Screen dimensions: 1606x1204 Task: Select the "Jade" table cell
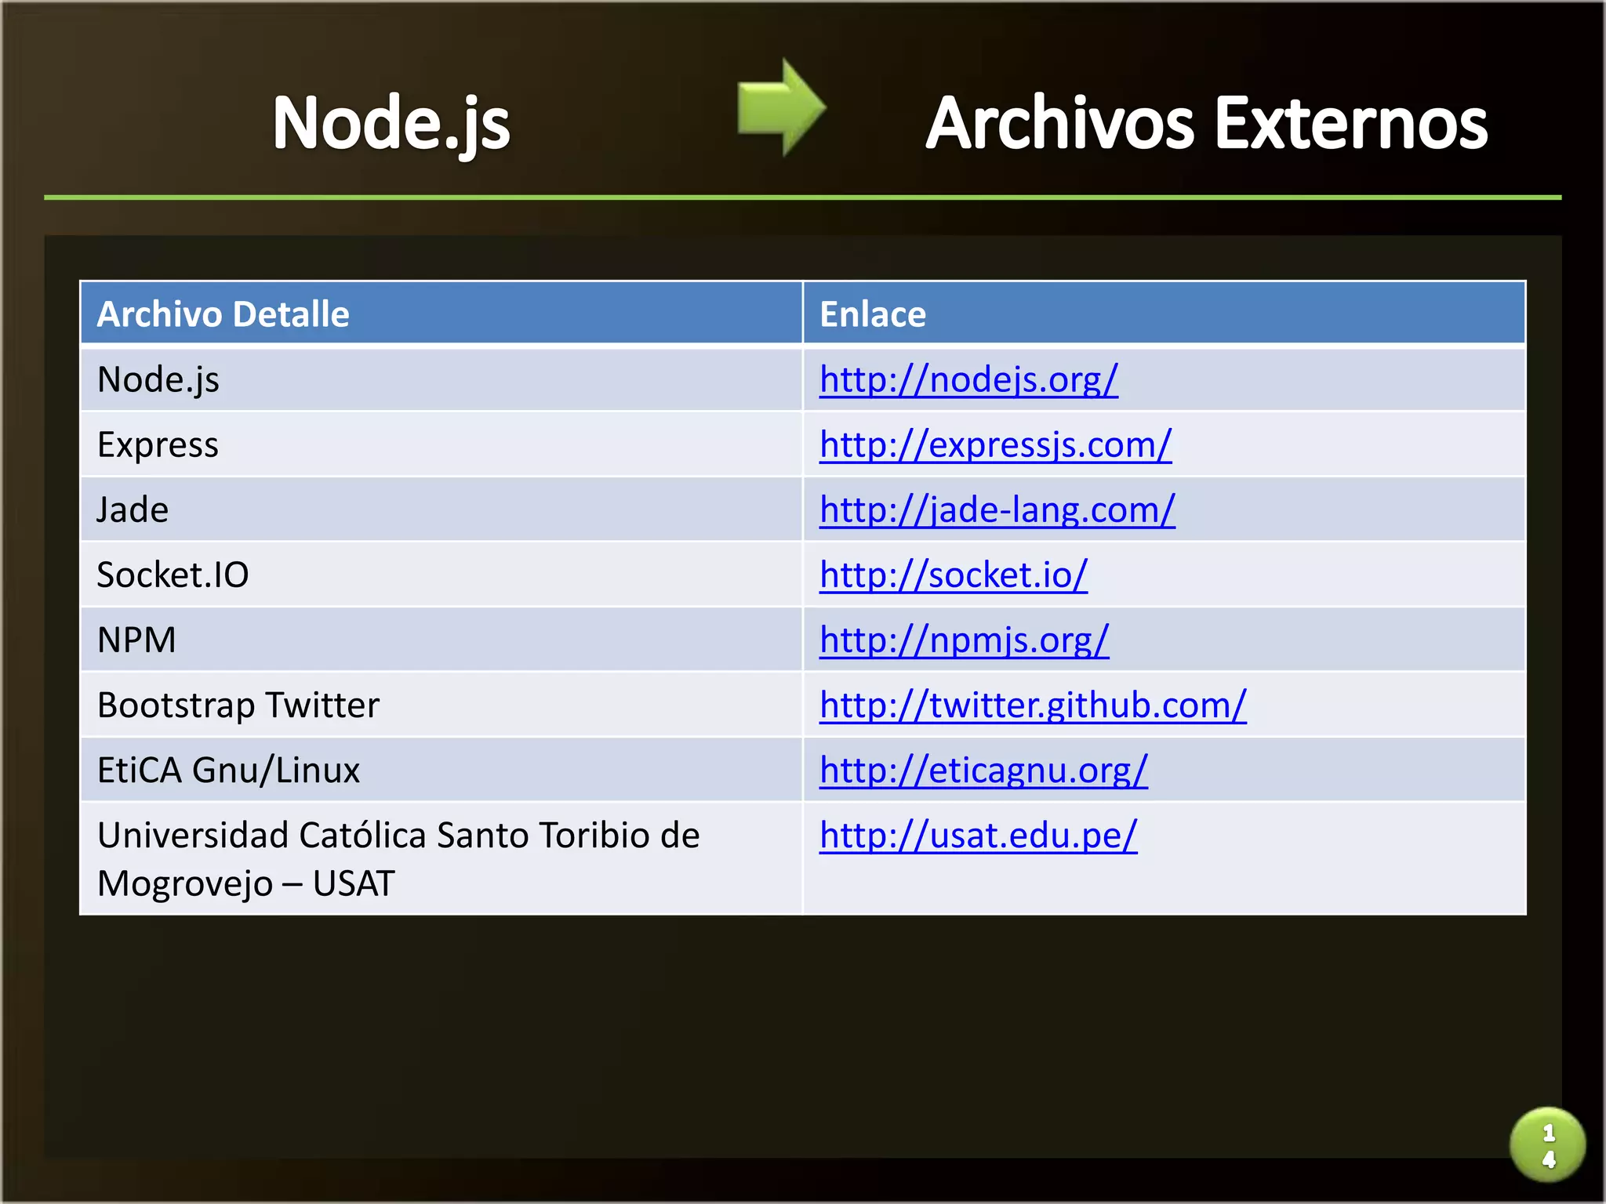click(x=441, y=510)
